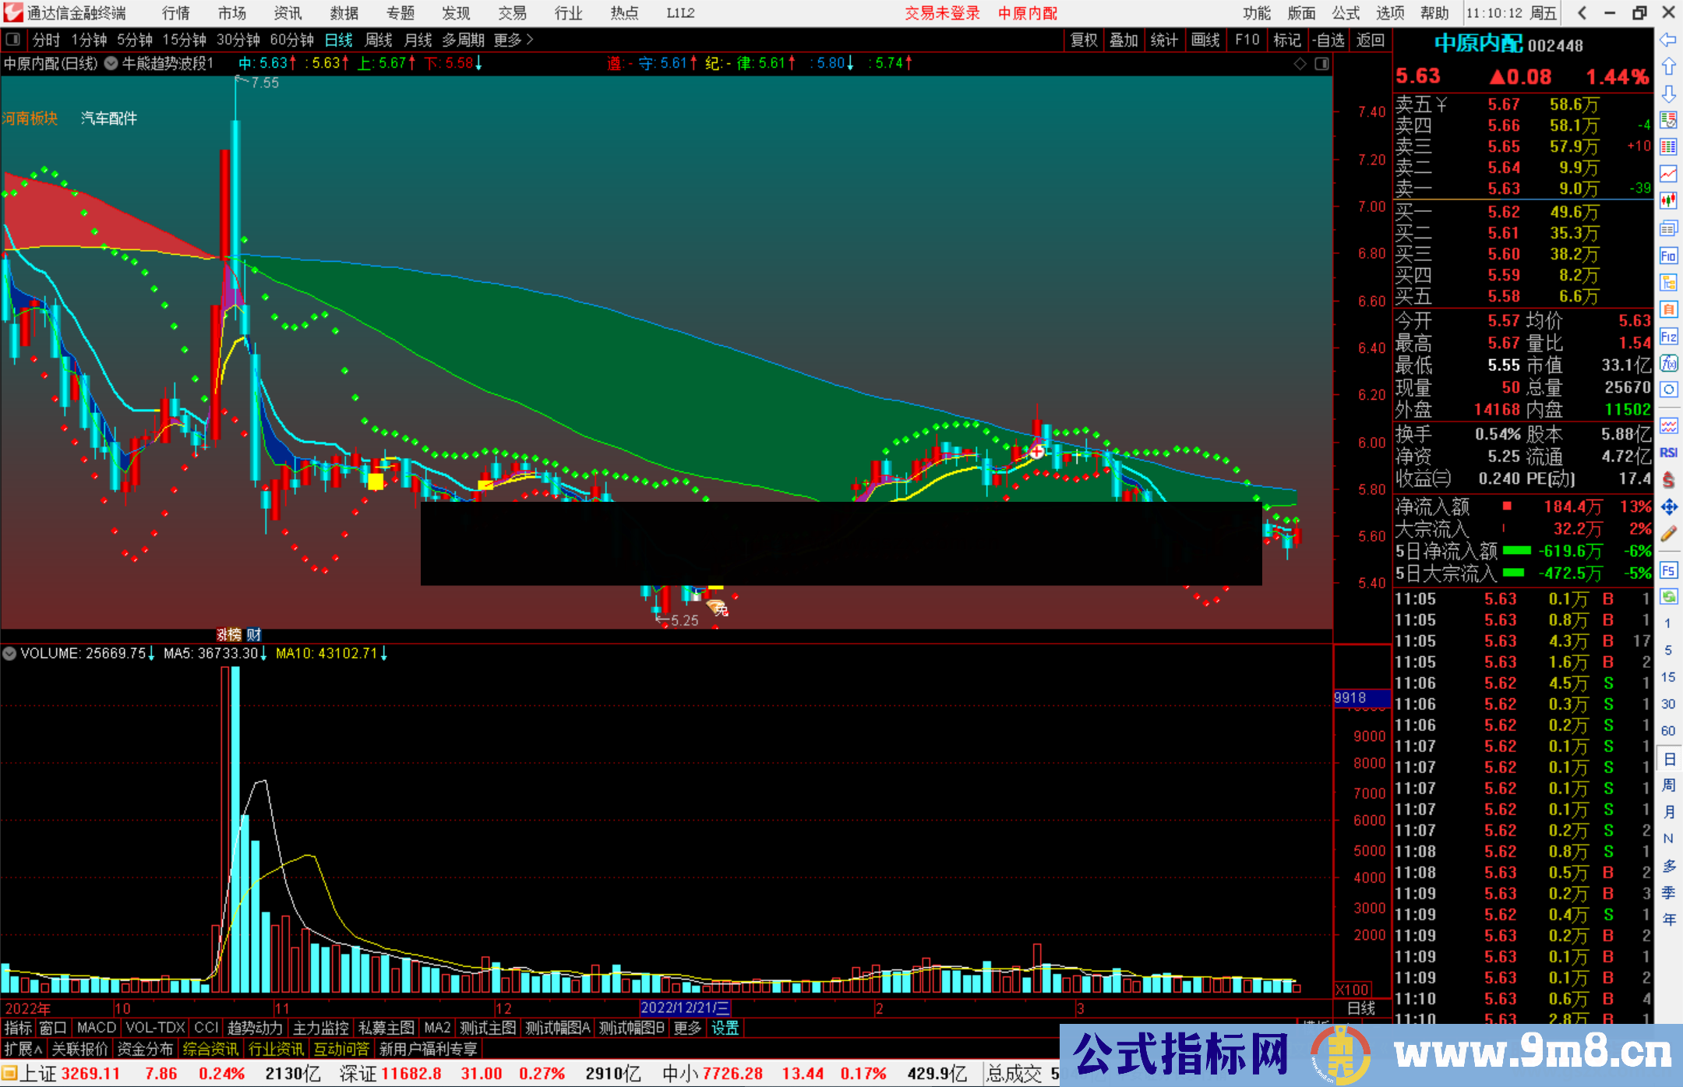Click the F10 company info sidebar icon
The height and width of the screenshot is (1087, 1683).
click(1668, 256)
